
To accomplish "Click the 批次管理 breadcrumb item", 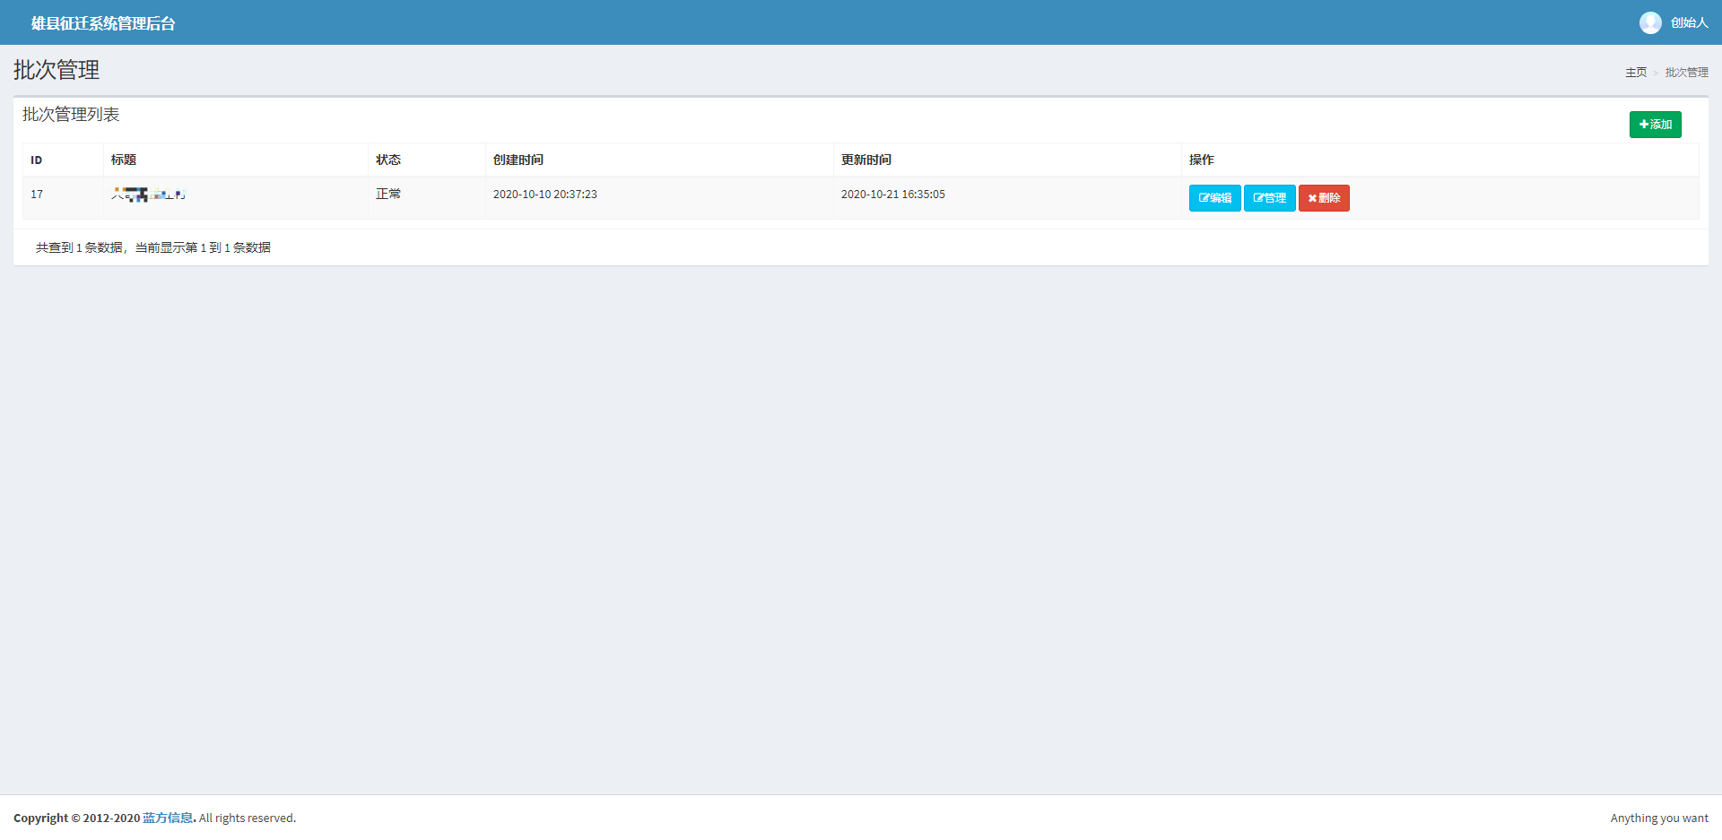I will pos(1686,73).
